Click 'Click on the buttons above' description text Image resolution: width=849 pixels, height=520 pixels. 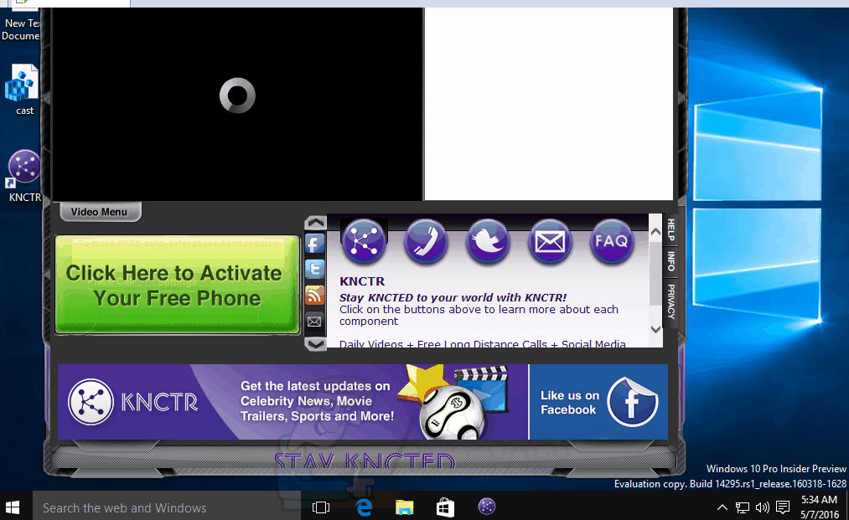tap(479, 315)
